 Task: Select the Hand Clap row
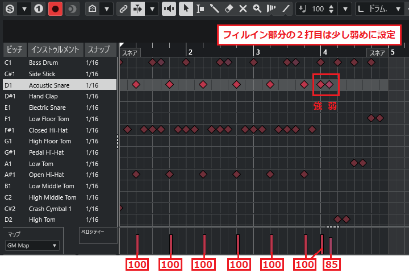(60, 96)
